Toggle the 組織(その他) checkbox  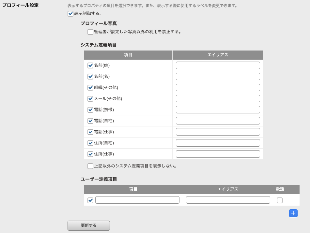coord(90,87)
